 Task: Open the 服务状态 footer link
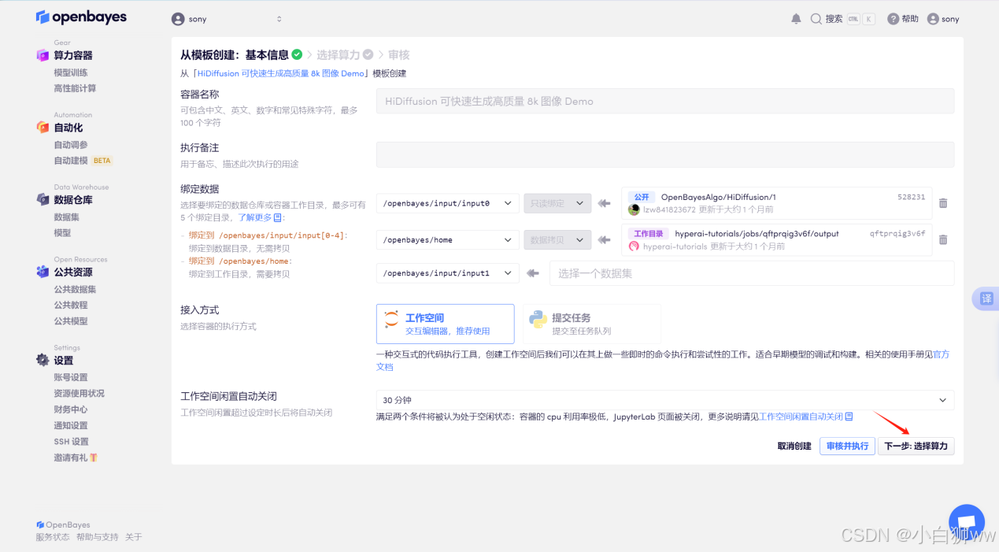tap(53, 537)
